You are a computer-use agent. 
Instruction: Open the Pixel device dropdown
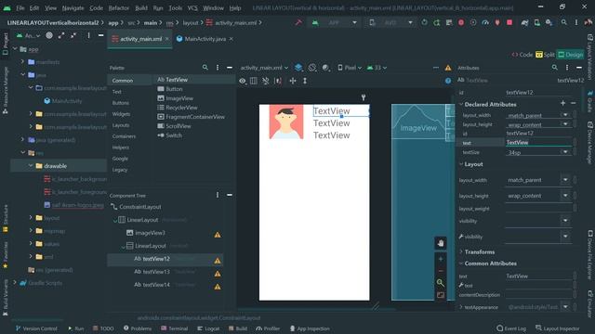(x=350, y=68)
